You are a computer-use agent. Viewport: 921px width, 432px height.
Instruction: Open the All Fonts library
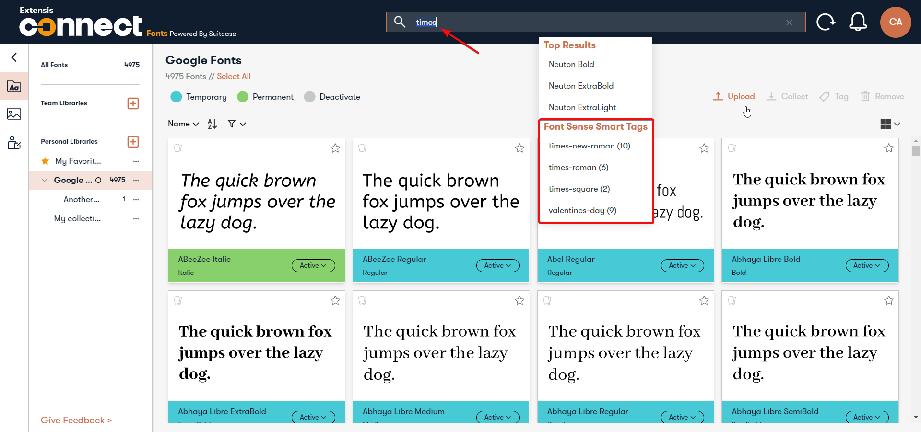tap(90, 65)
